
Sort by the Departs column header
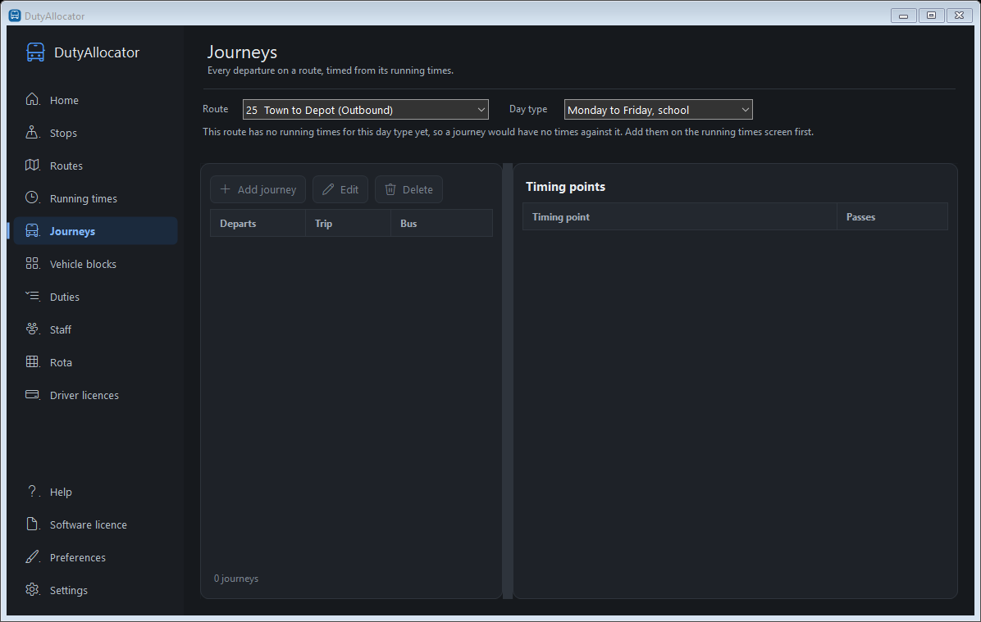pos(258,223)
